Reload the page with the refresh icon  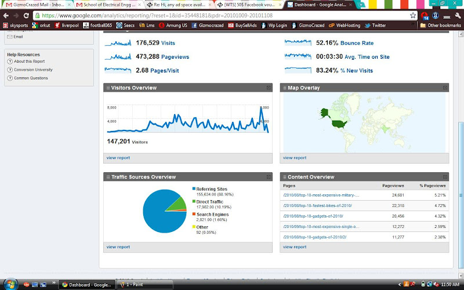coord(26,16)
